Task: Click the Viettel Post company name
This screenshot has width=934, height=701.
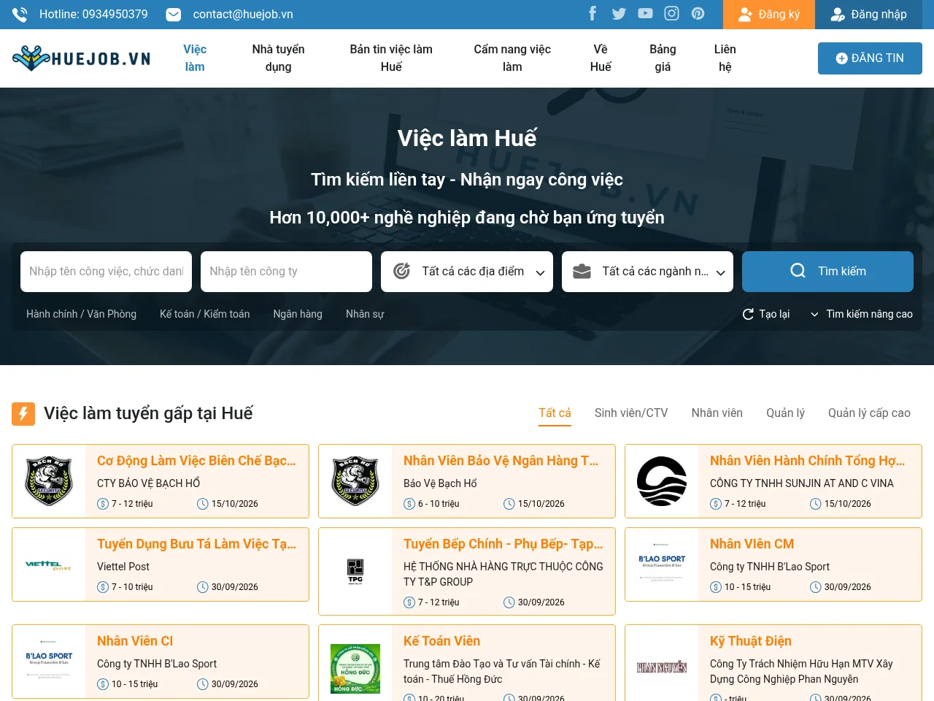Action: [123, 567]
